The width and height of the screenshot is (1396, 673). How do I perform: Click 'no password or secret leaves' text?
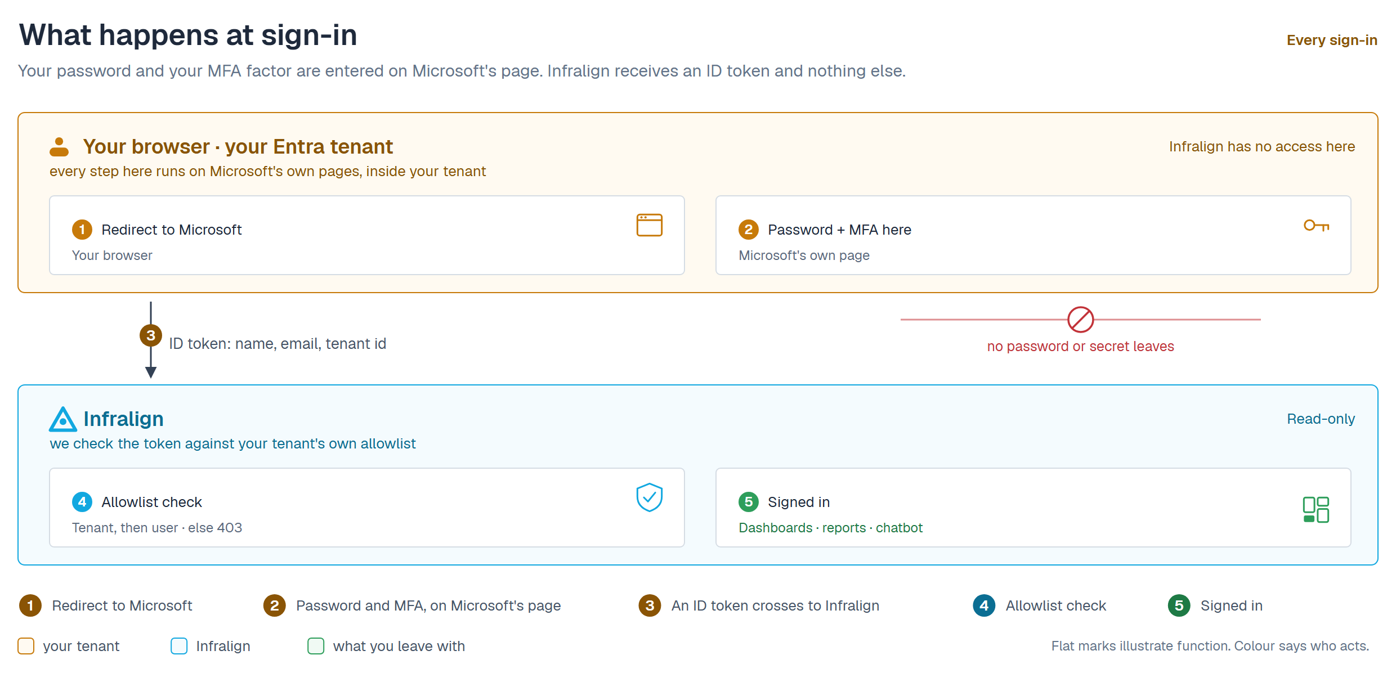(x=1080, y=346)
